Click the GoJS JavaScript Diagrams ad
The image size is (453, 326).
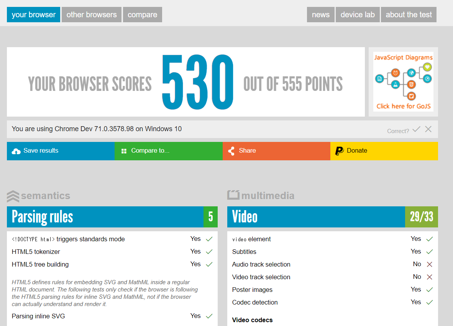(x=403, y=82)
